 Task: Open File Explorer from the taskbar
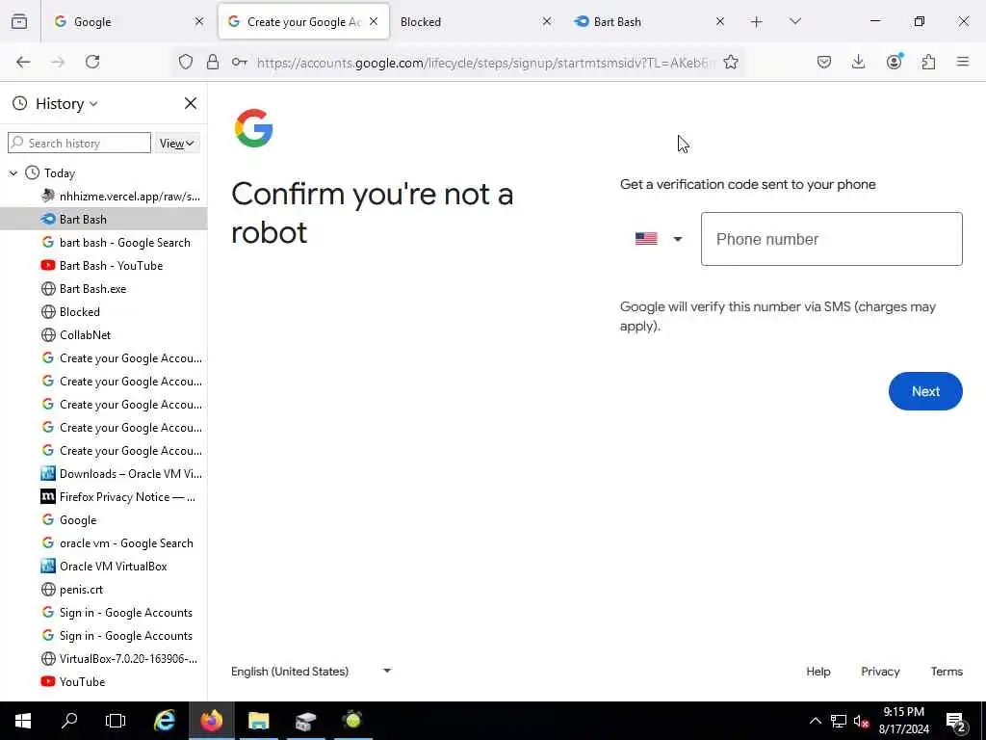coord(258,721)
